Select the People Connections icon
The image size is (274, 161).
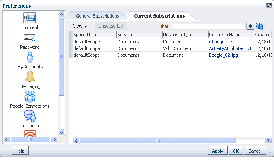coord(30,96)
